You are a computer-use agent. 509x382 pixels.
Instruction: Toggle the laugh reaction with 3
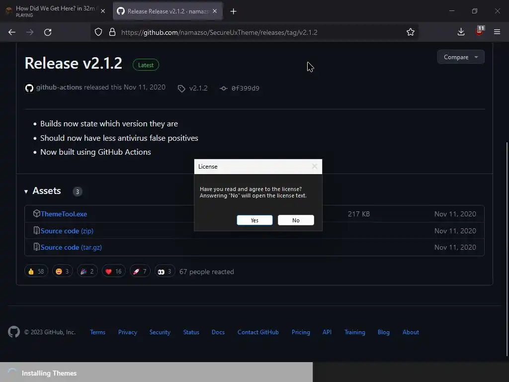coord(62,271)
